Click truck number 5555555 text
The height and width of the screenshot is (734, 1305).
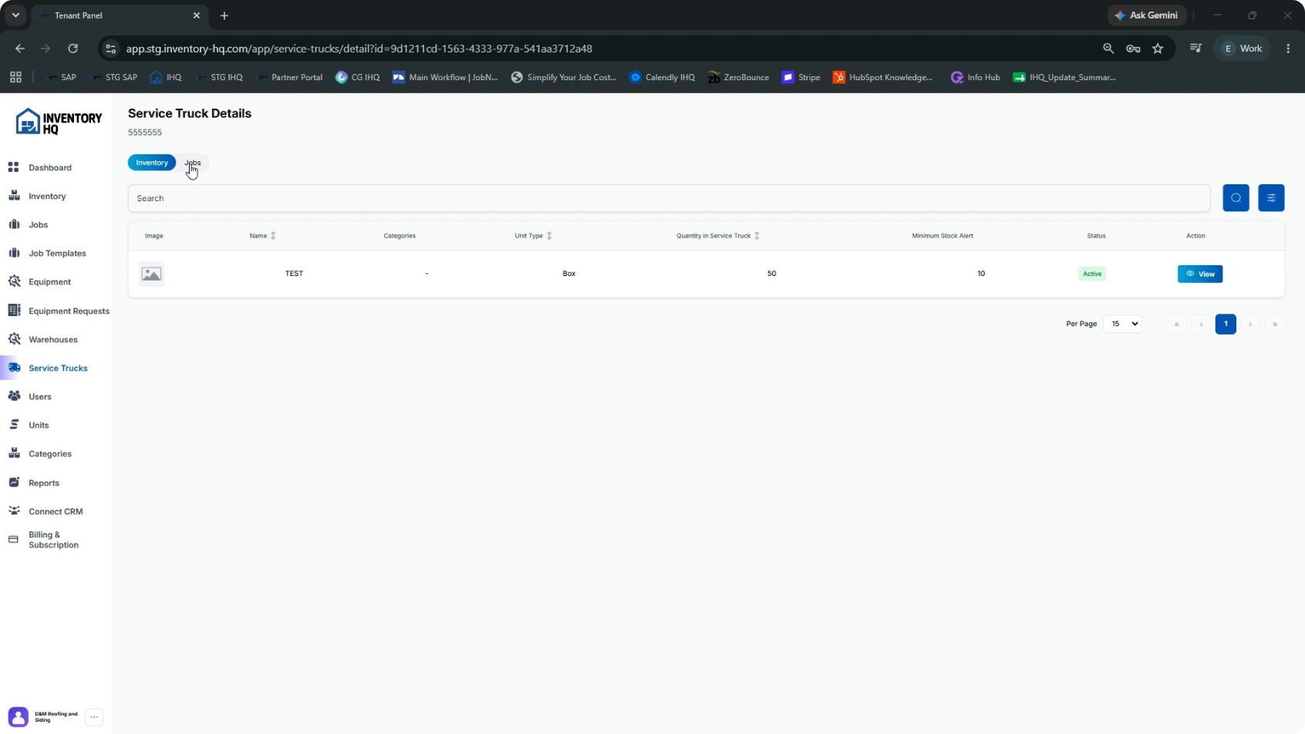pos(145,133)
